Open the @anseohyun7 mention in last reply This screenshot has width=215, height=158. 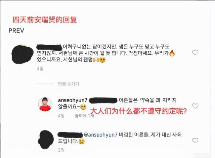click(101, 135)
